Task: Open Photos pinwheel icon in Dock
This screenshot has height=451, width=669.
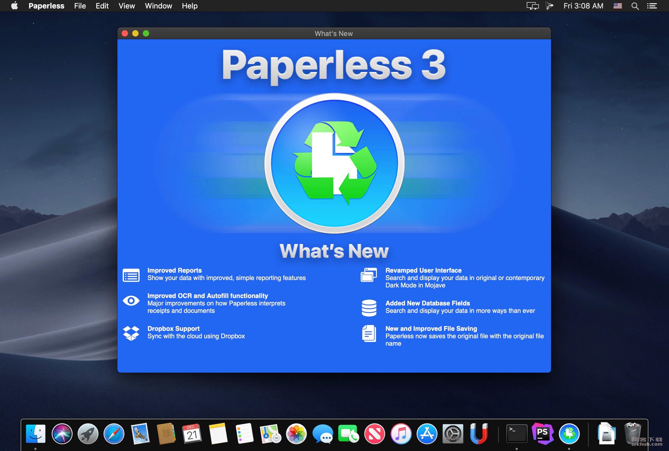Action: [x=296, y=434]
